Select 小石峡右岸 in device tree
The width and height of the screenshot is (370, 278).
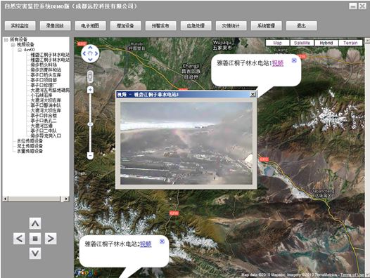[x=42, y=95]
